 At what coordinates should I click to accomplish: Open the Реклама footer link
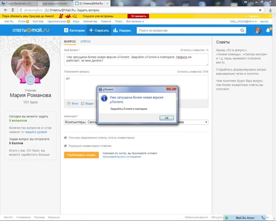[x=39, y=217]
